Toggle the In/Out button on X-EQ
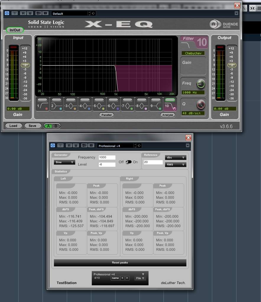Viewport: 261px width, 302px height. 15,30
